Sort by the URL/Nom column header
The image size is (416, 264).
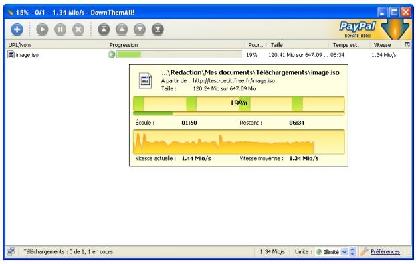56,45
